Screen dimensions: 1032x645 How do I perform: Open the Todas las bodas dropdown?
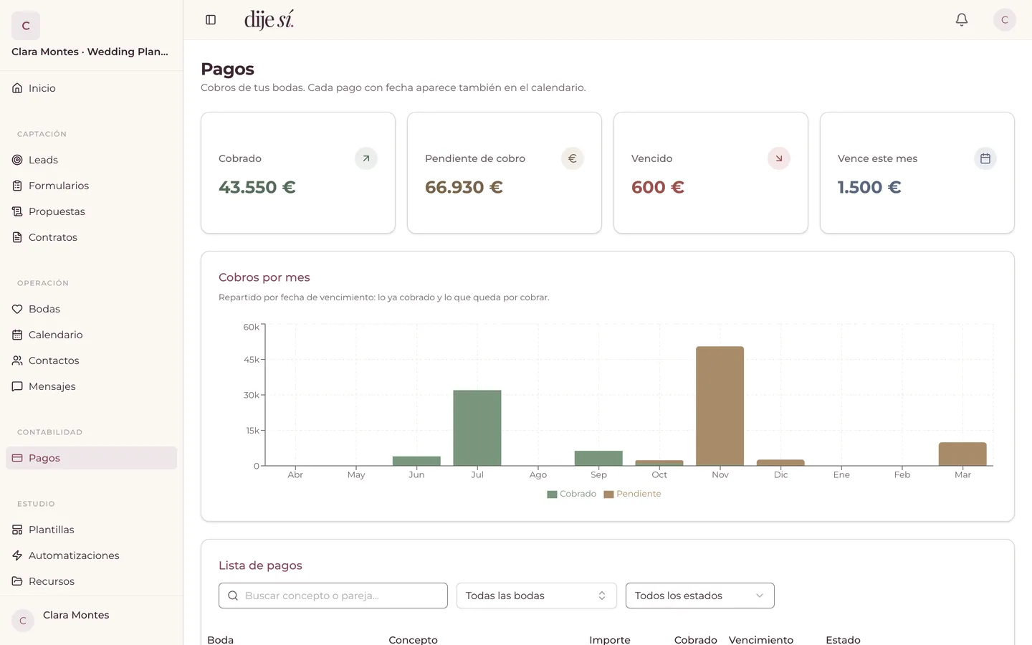point(537,596)
